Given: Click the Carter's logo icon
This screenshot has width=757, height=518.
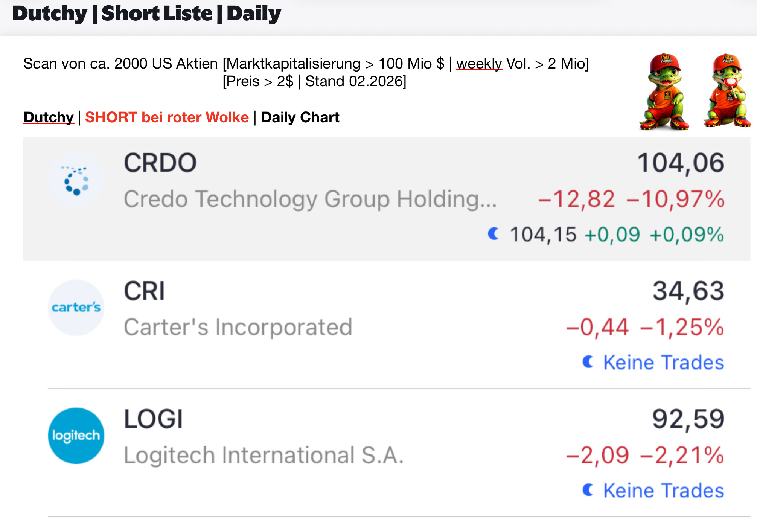Looking at the screenshot, I should pos(76,307).
